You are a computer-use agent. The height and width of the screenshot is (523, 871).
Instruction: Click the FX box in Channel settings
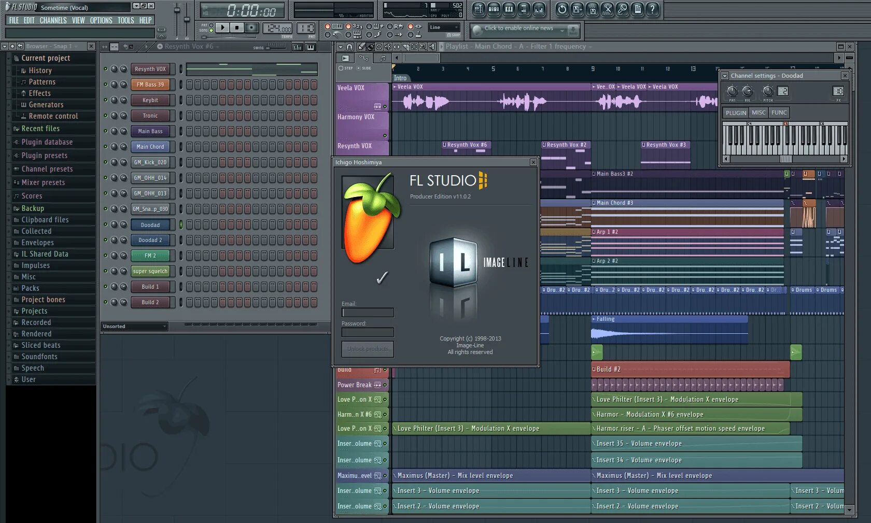pyautogui.click(x=838, y=91)
